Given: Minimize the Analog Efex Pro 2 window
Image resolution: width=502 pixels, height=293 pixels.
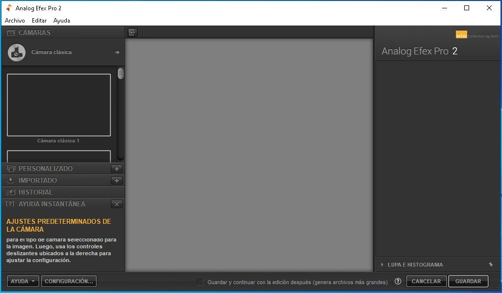Looking at the screenshot, I should point(445,8).
